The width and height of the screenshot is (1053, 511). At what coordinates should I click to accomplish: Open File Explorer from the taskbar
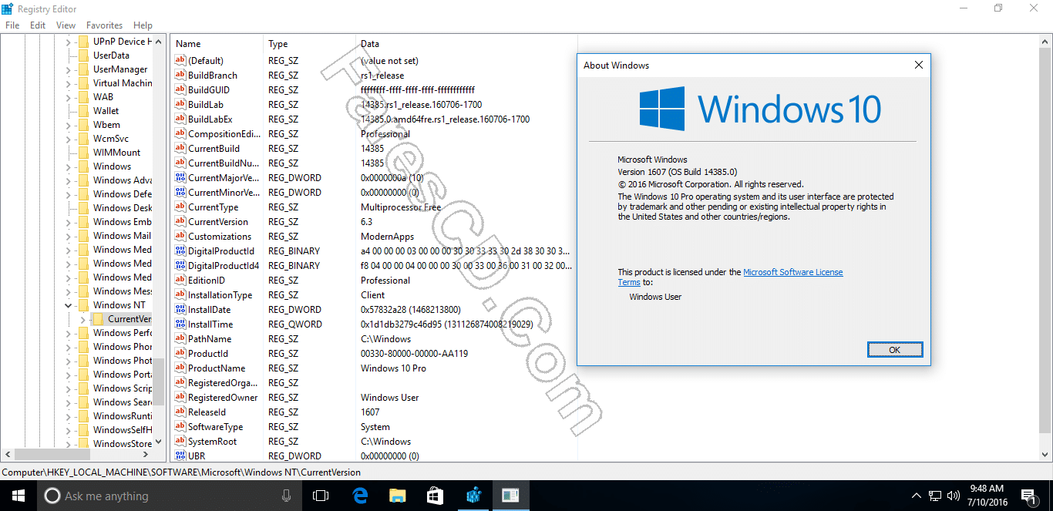point(397,496)
